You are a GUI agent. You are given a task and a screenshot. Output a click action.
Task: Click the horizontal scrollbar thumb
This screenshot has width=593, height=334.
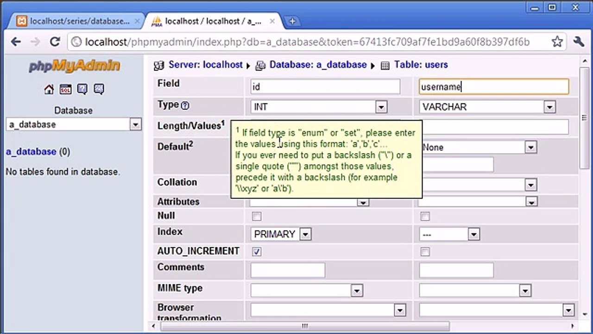point(304,326)
